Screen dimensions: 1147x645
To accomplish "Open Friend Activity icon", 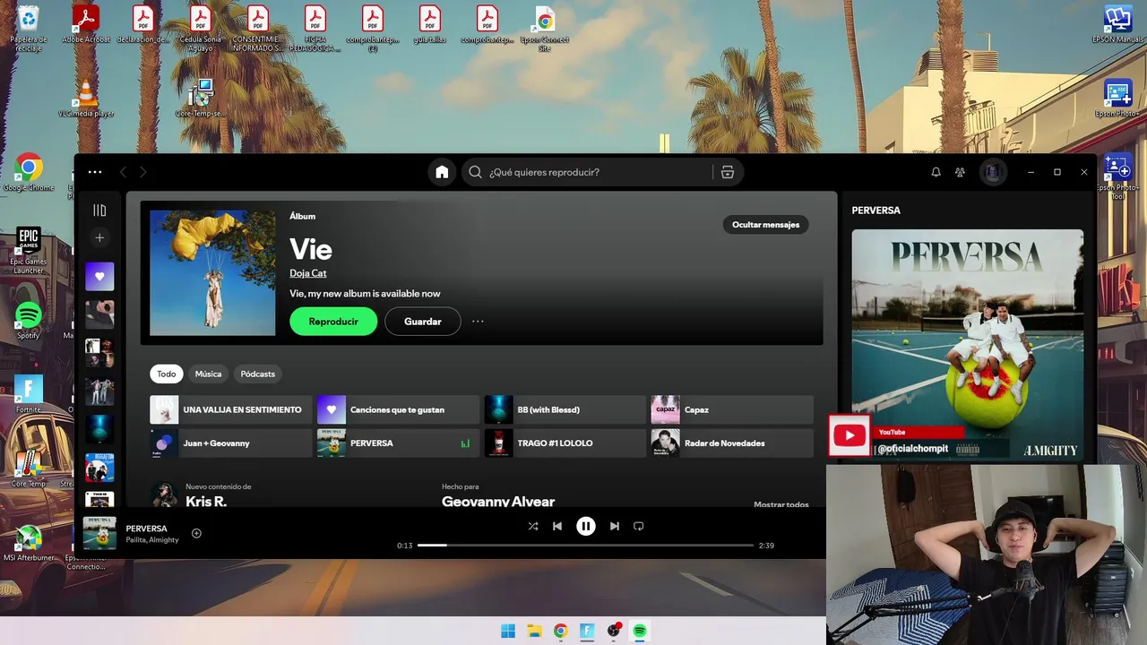I will pos(960,172).
